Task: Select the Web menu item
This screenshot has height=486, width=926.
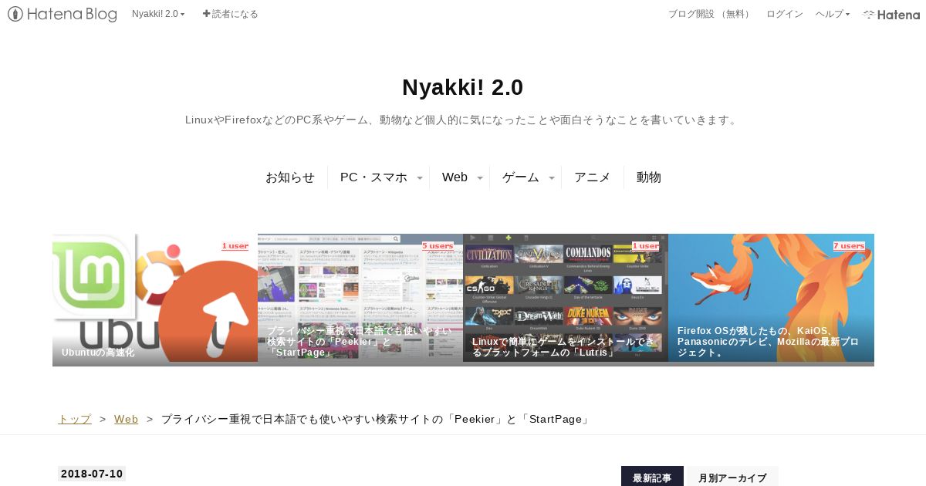Action: point(455,177)
